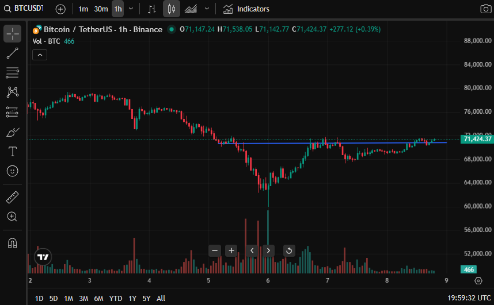Image resolution: width=494 pixels, height=305 pixels.
Task: Select the Crosshair cursor tool
Action: (12, 34)
